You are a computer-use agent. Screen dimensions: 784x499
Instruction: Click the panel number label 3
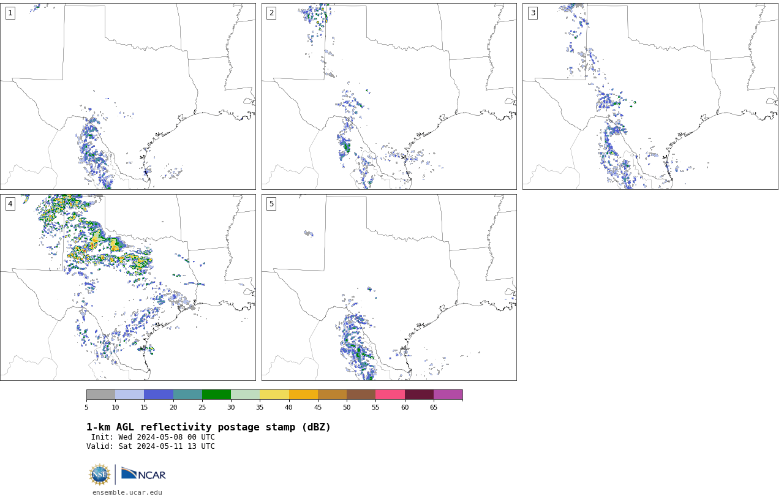[x=532, y=13]
